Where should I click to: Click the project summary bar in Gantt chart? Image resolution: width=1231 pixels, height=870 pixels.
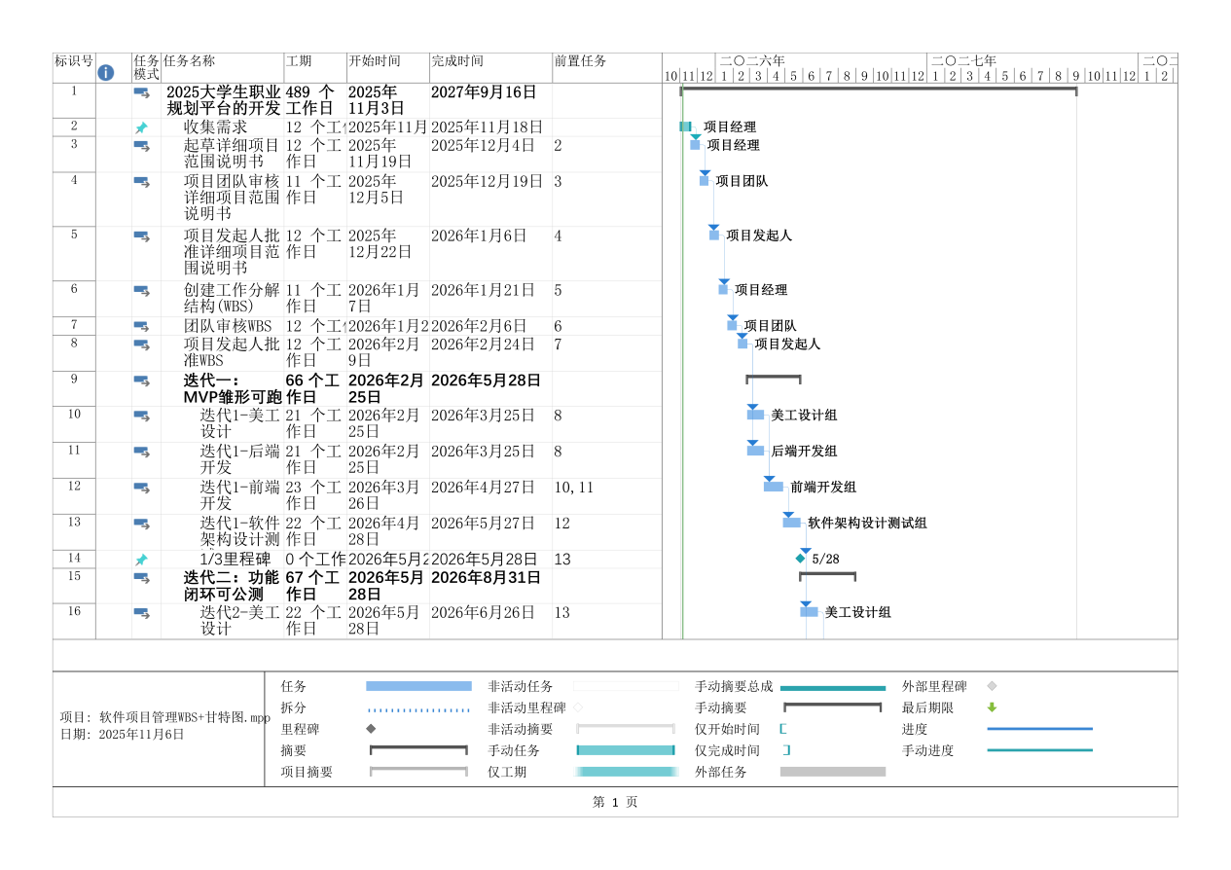pos(879,91)
